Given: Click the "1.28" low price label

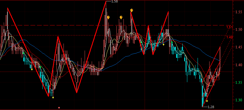Looking at the screenshot, I should click(x=211, y=107).
